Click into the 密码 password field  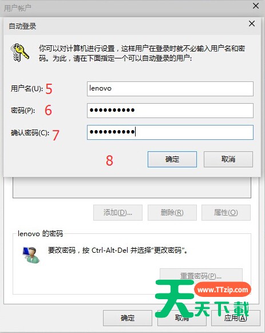(170, 111)
